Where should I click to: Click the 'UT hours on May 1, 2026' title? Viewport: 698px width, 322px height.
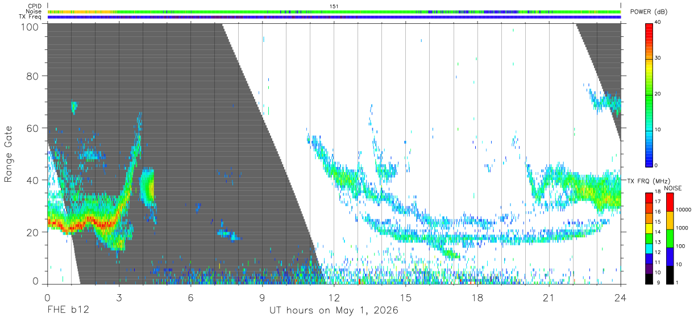tap(334, 311)
